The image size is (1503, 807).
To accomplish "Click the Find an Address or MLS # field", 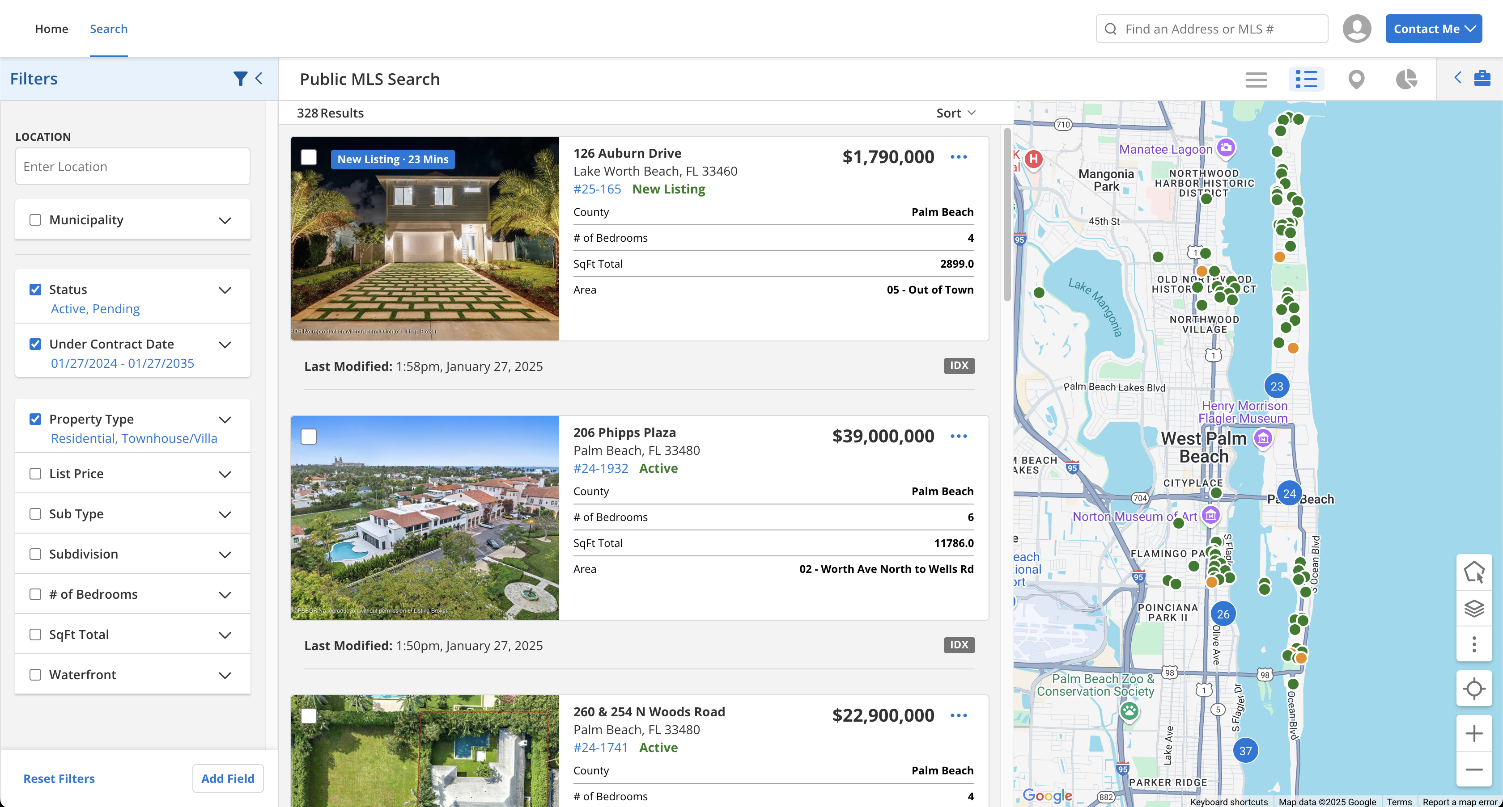I will click(1212, 29).
